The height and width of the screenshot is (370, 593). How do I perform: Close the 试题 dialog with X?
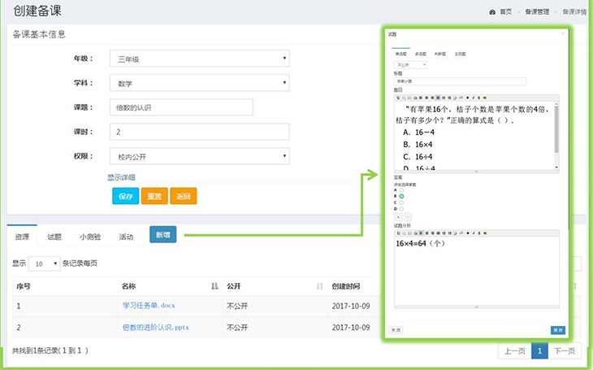tap(564, 34)
